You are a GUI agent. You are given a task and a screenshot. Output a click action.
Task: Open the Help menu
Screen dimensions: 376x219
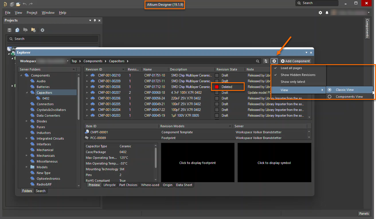click(63, 13)
